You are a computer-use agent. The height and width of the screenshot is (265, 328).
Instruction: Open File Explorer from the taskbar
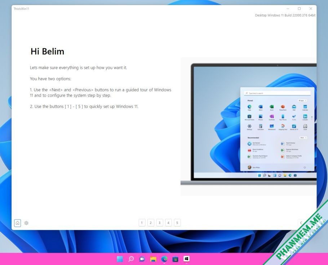[153, 259]
